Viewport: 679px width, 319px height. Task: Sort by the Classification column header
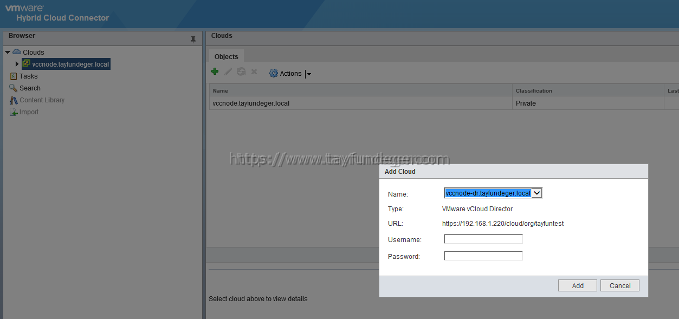click(588, 90)
